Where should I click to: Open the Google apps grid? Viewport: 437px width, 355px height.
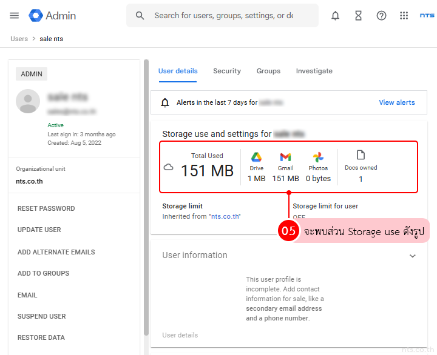[404, 16]
